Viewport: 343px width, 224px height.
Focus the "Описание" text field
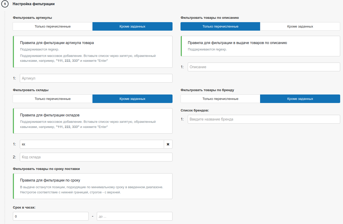(264, 67)
